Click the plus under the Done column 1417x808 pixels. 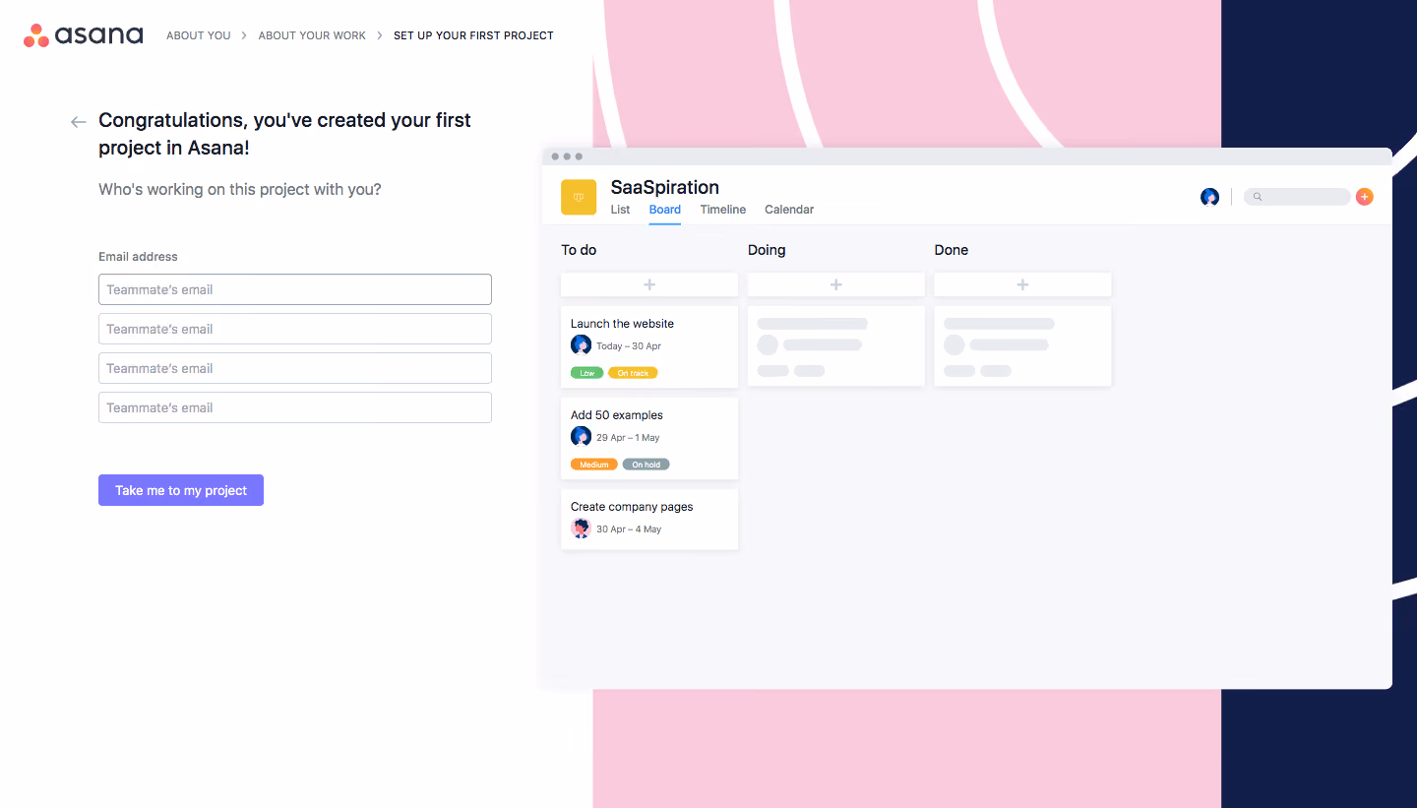[1022, 284]
